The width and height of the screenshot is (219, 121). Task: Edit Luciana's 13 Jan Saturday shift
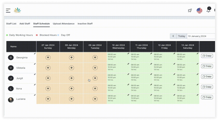197,95
